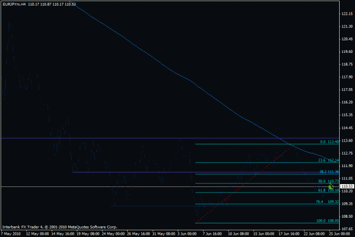
Task: Select the dark blue horizontal line near 109.20
Action: 224,206
